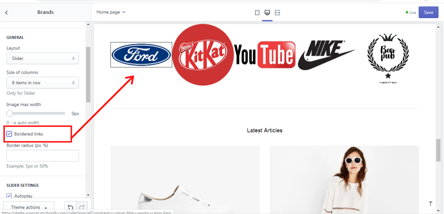
Task: Click the YouTube brand logo
Action: [x=265, y=55]
